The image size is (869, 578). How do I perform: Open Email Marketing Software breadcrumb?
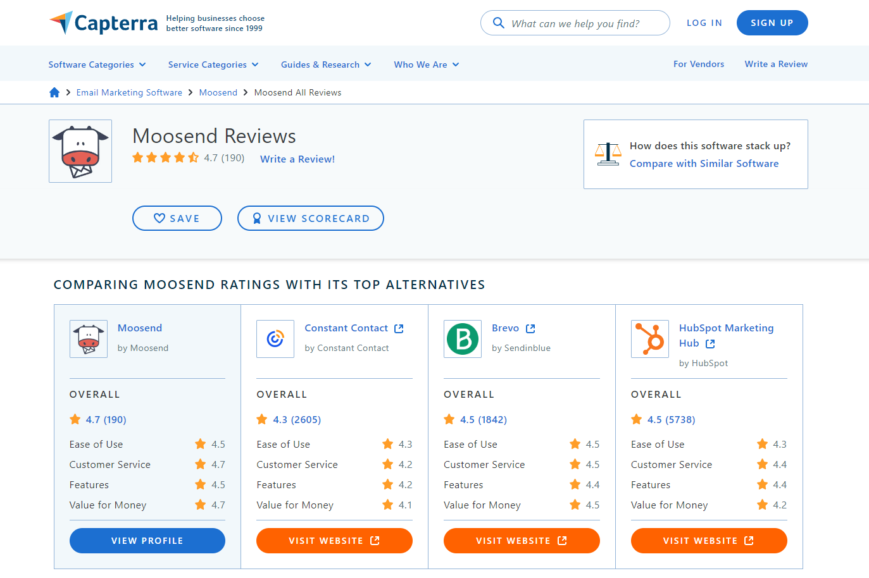click(x=129, y=92)
